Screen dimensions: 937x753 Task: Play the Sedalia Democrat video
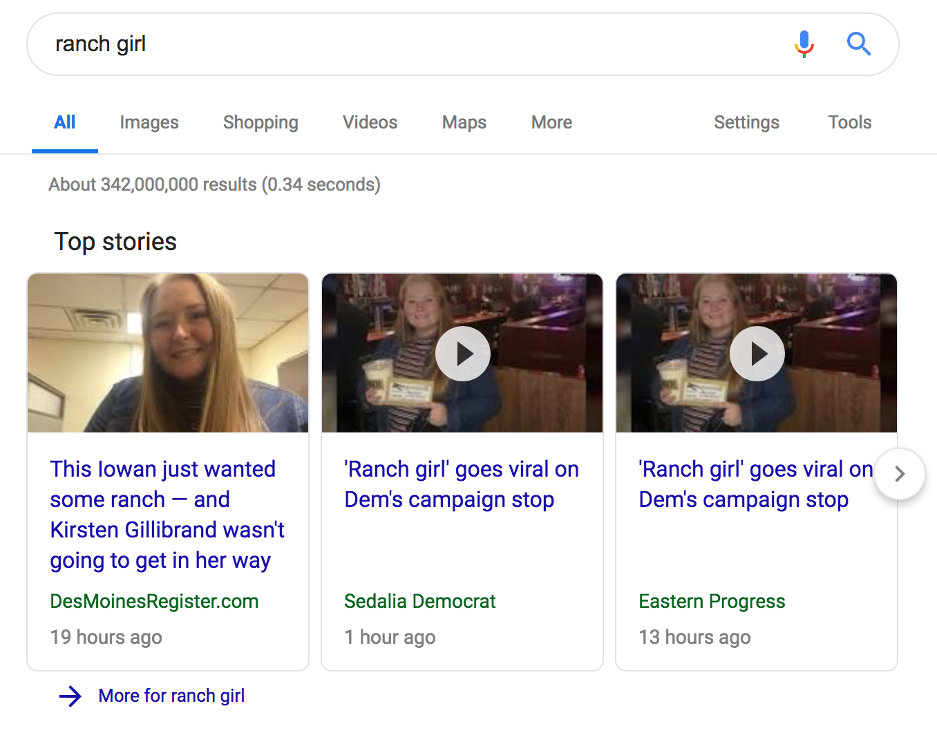463,354
